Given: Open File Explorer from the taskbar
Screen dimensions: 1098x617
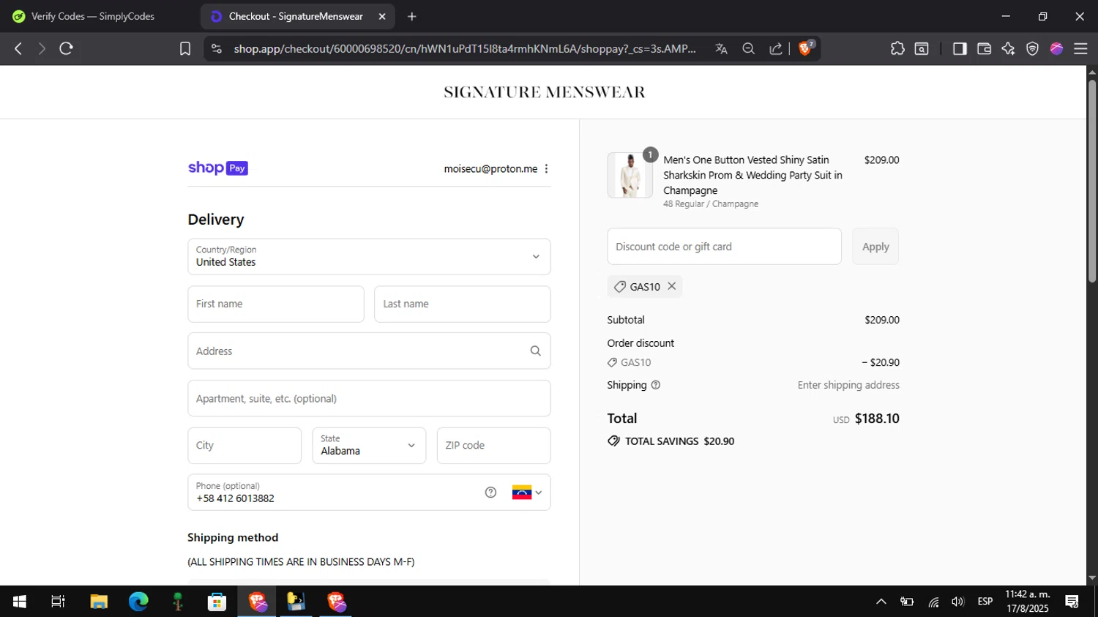Looking at the screenshot, I should pos(99,602).
